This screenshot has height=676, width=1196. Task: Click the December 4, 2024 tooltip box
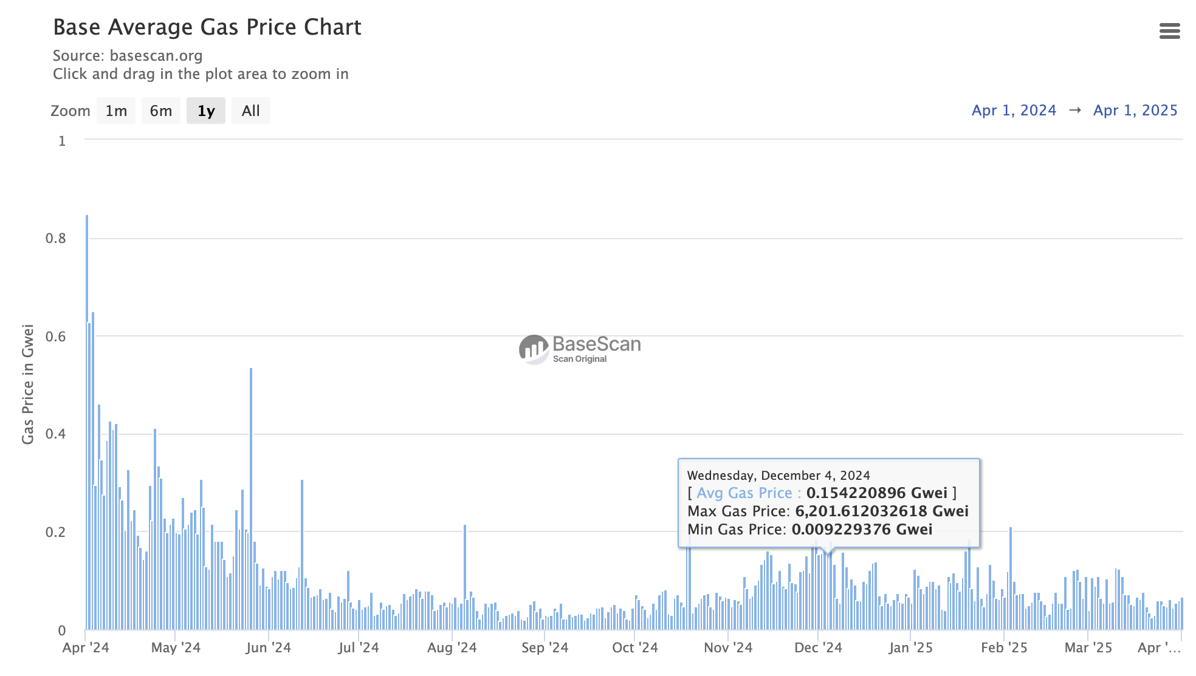(829, 502)
